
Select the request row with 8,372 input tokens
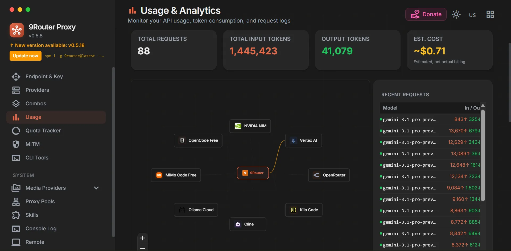tap(430, 245)
